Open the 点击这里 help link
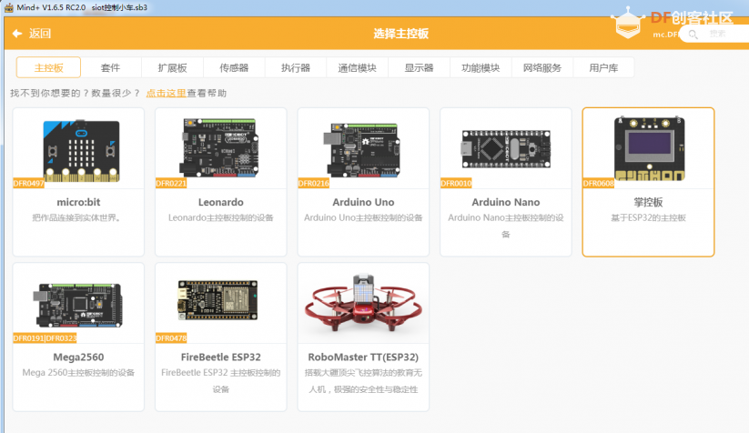Viewport: 749px width, 433px height. click(x=166, y=93)
